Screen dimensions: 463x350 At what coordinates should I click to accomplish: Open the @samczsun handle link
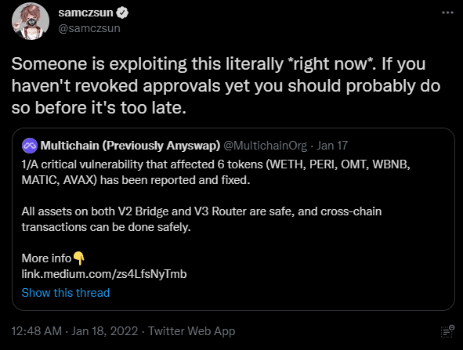(89, 28)
